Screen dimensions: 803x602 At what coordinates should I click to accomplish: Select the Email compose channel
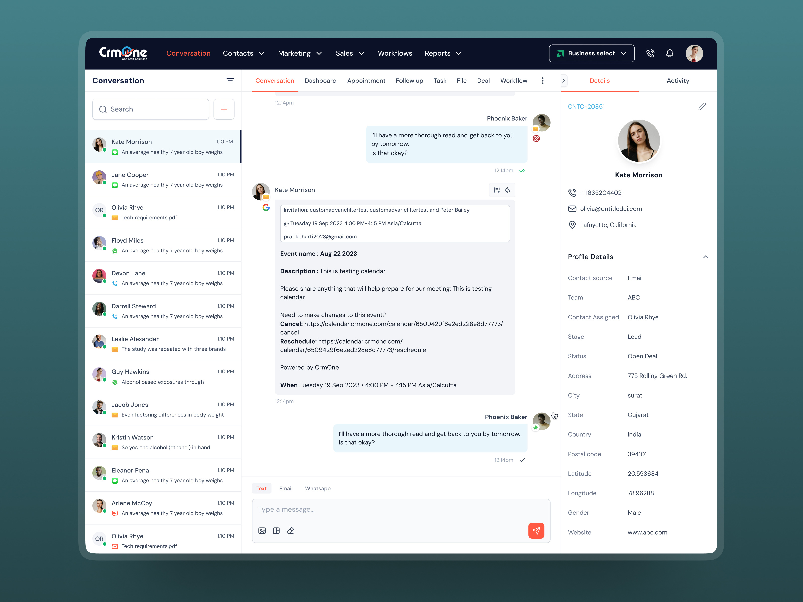[286, 488]
